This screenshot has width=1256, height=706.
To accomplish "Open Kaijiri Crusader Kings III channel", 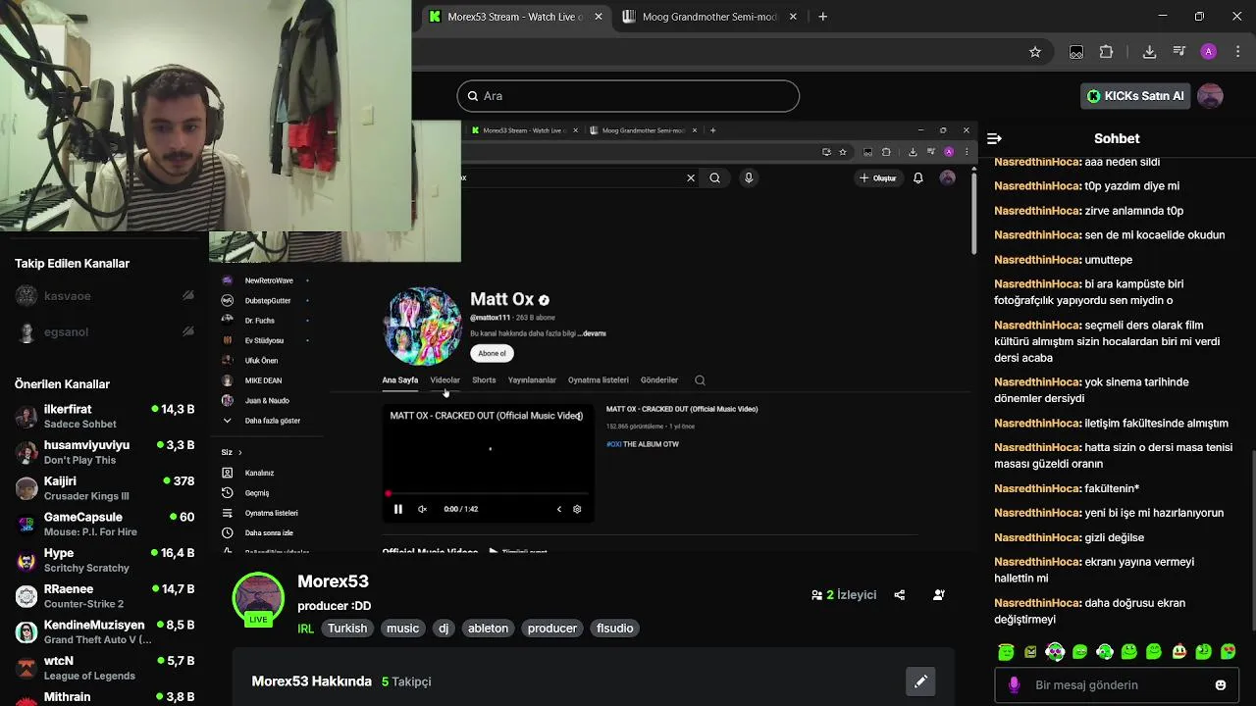I will pyautogui.click(x=104, y=488).
